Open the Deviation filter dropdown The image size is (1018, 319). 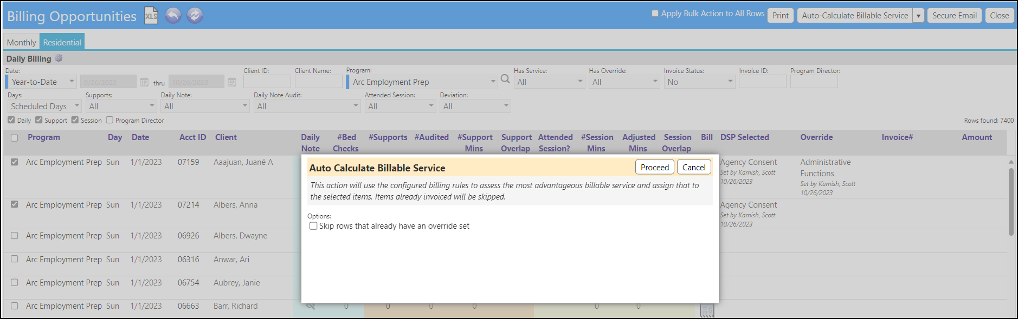point(475,106)
